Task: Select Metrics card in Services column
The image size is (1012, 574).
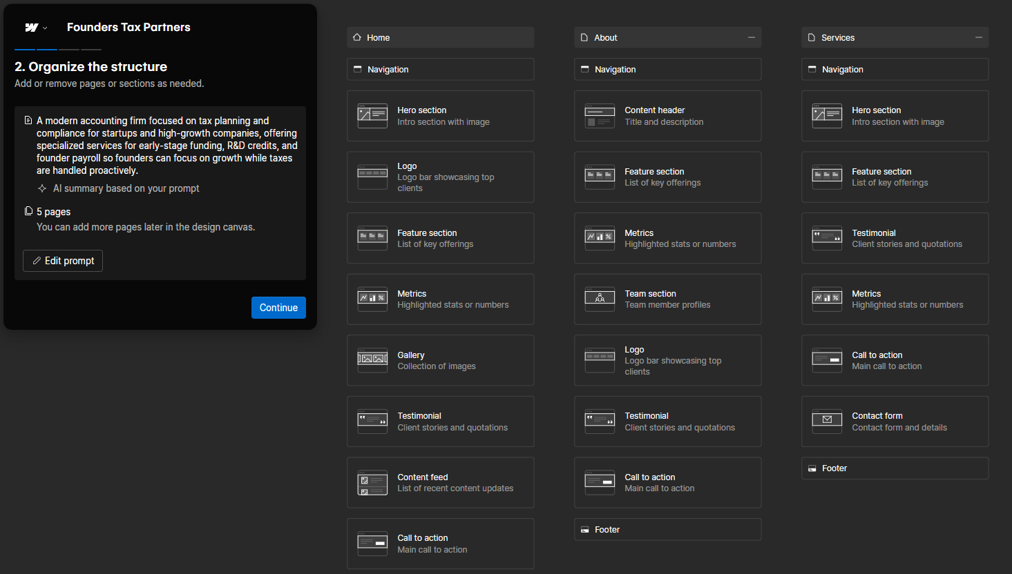Action: [895, 299]
